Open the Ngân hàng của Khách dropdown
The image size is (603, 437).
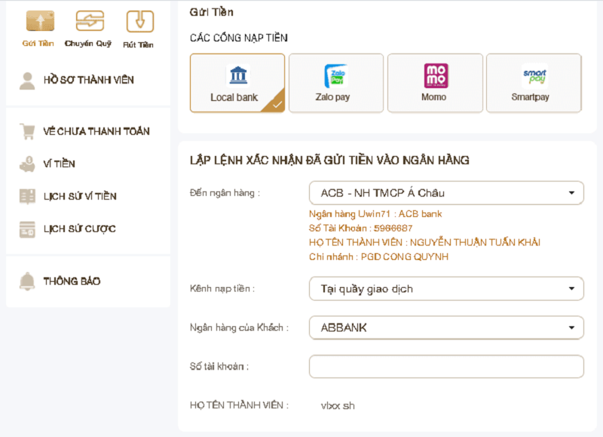pos(446,328)
